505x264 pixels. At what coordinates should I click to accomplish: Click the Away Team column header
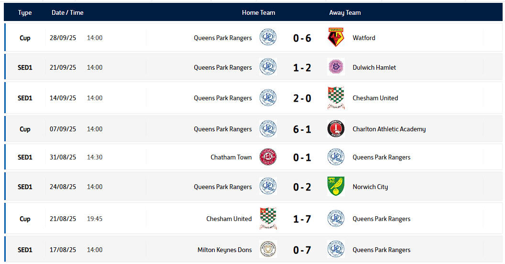(x=345, y=12)
